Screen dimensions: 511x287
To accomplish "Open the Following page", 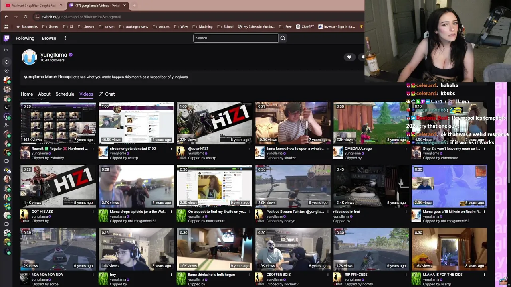I will click(25, 38).
